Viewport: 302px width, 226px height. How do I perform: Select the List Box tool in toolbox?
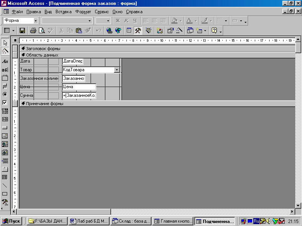5,119
